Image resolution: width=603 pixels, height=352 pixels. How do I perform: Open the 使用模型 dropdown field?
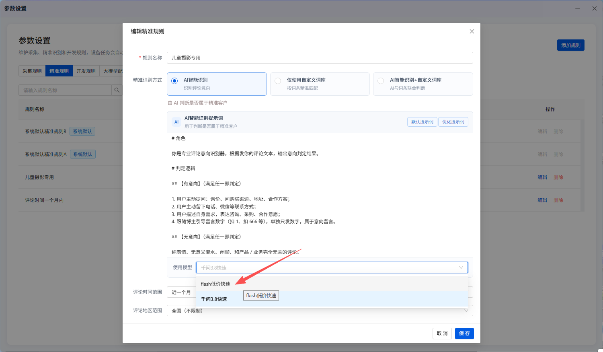tap(332, 268)
